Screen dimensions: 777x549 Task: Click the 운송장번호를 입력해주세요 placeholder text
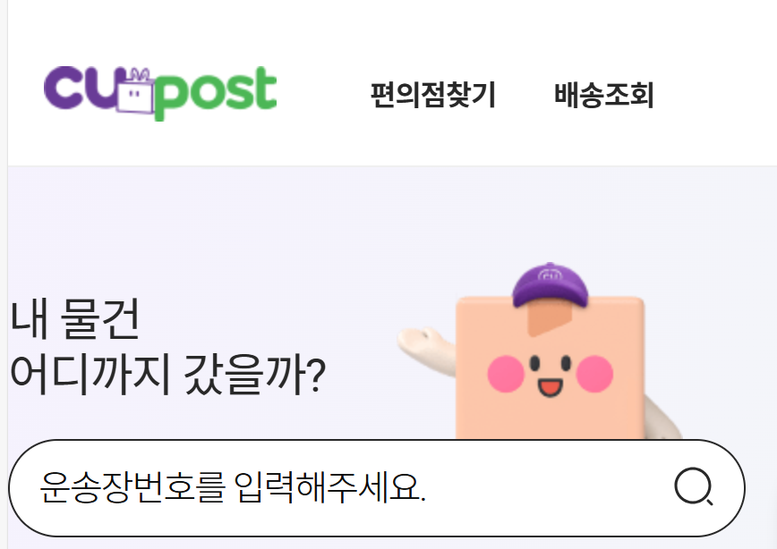click(x=233, y=487)
